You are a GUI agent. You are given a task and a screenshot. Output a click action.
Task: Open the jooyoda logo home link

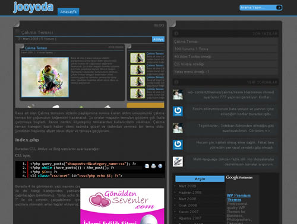[x=33, y=7]
